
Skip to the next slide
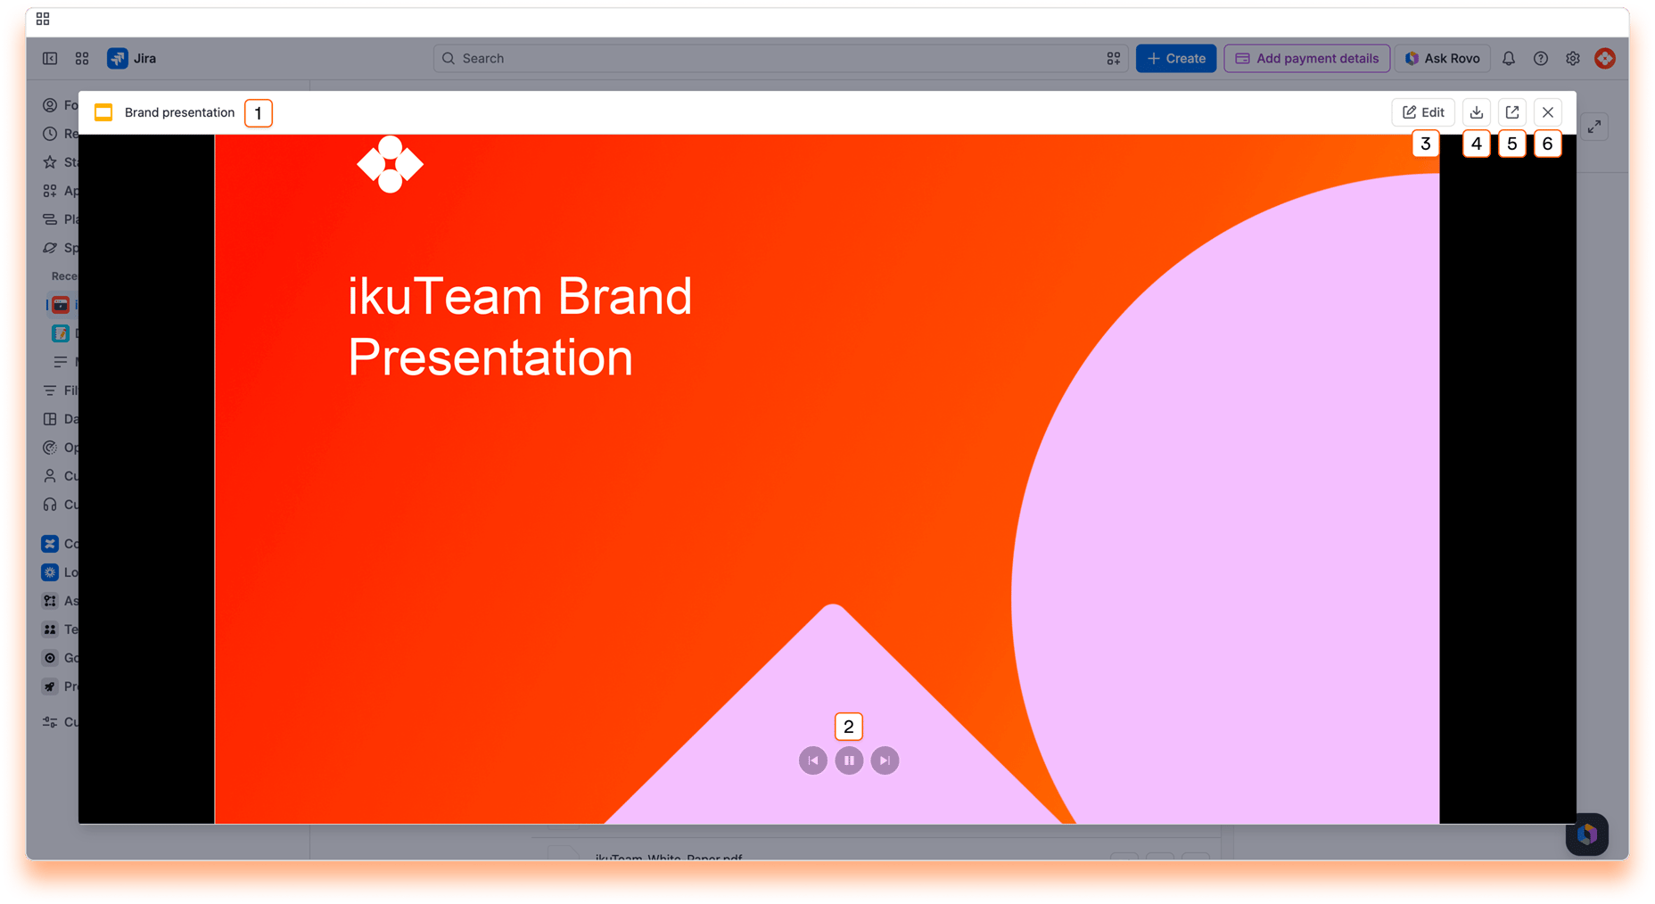click(x=885, y=760)
